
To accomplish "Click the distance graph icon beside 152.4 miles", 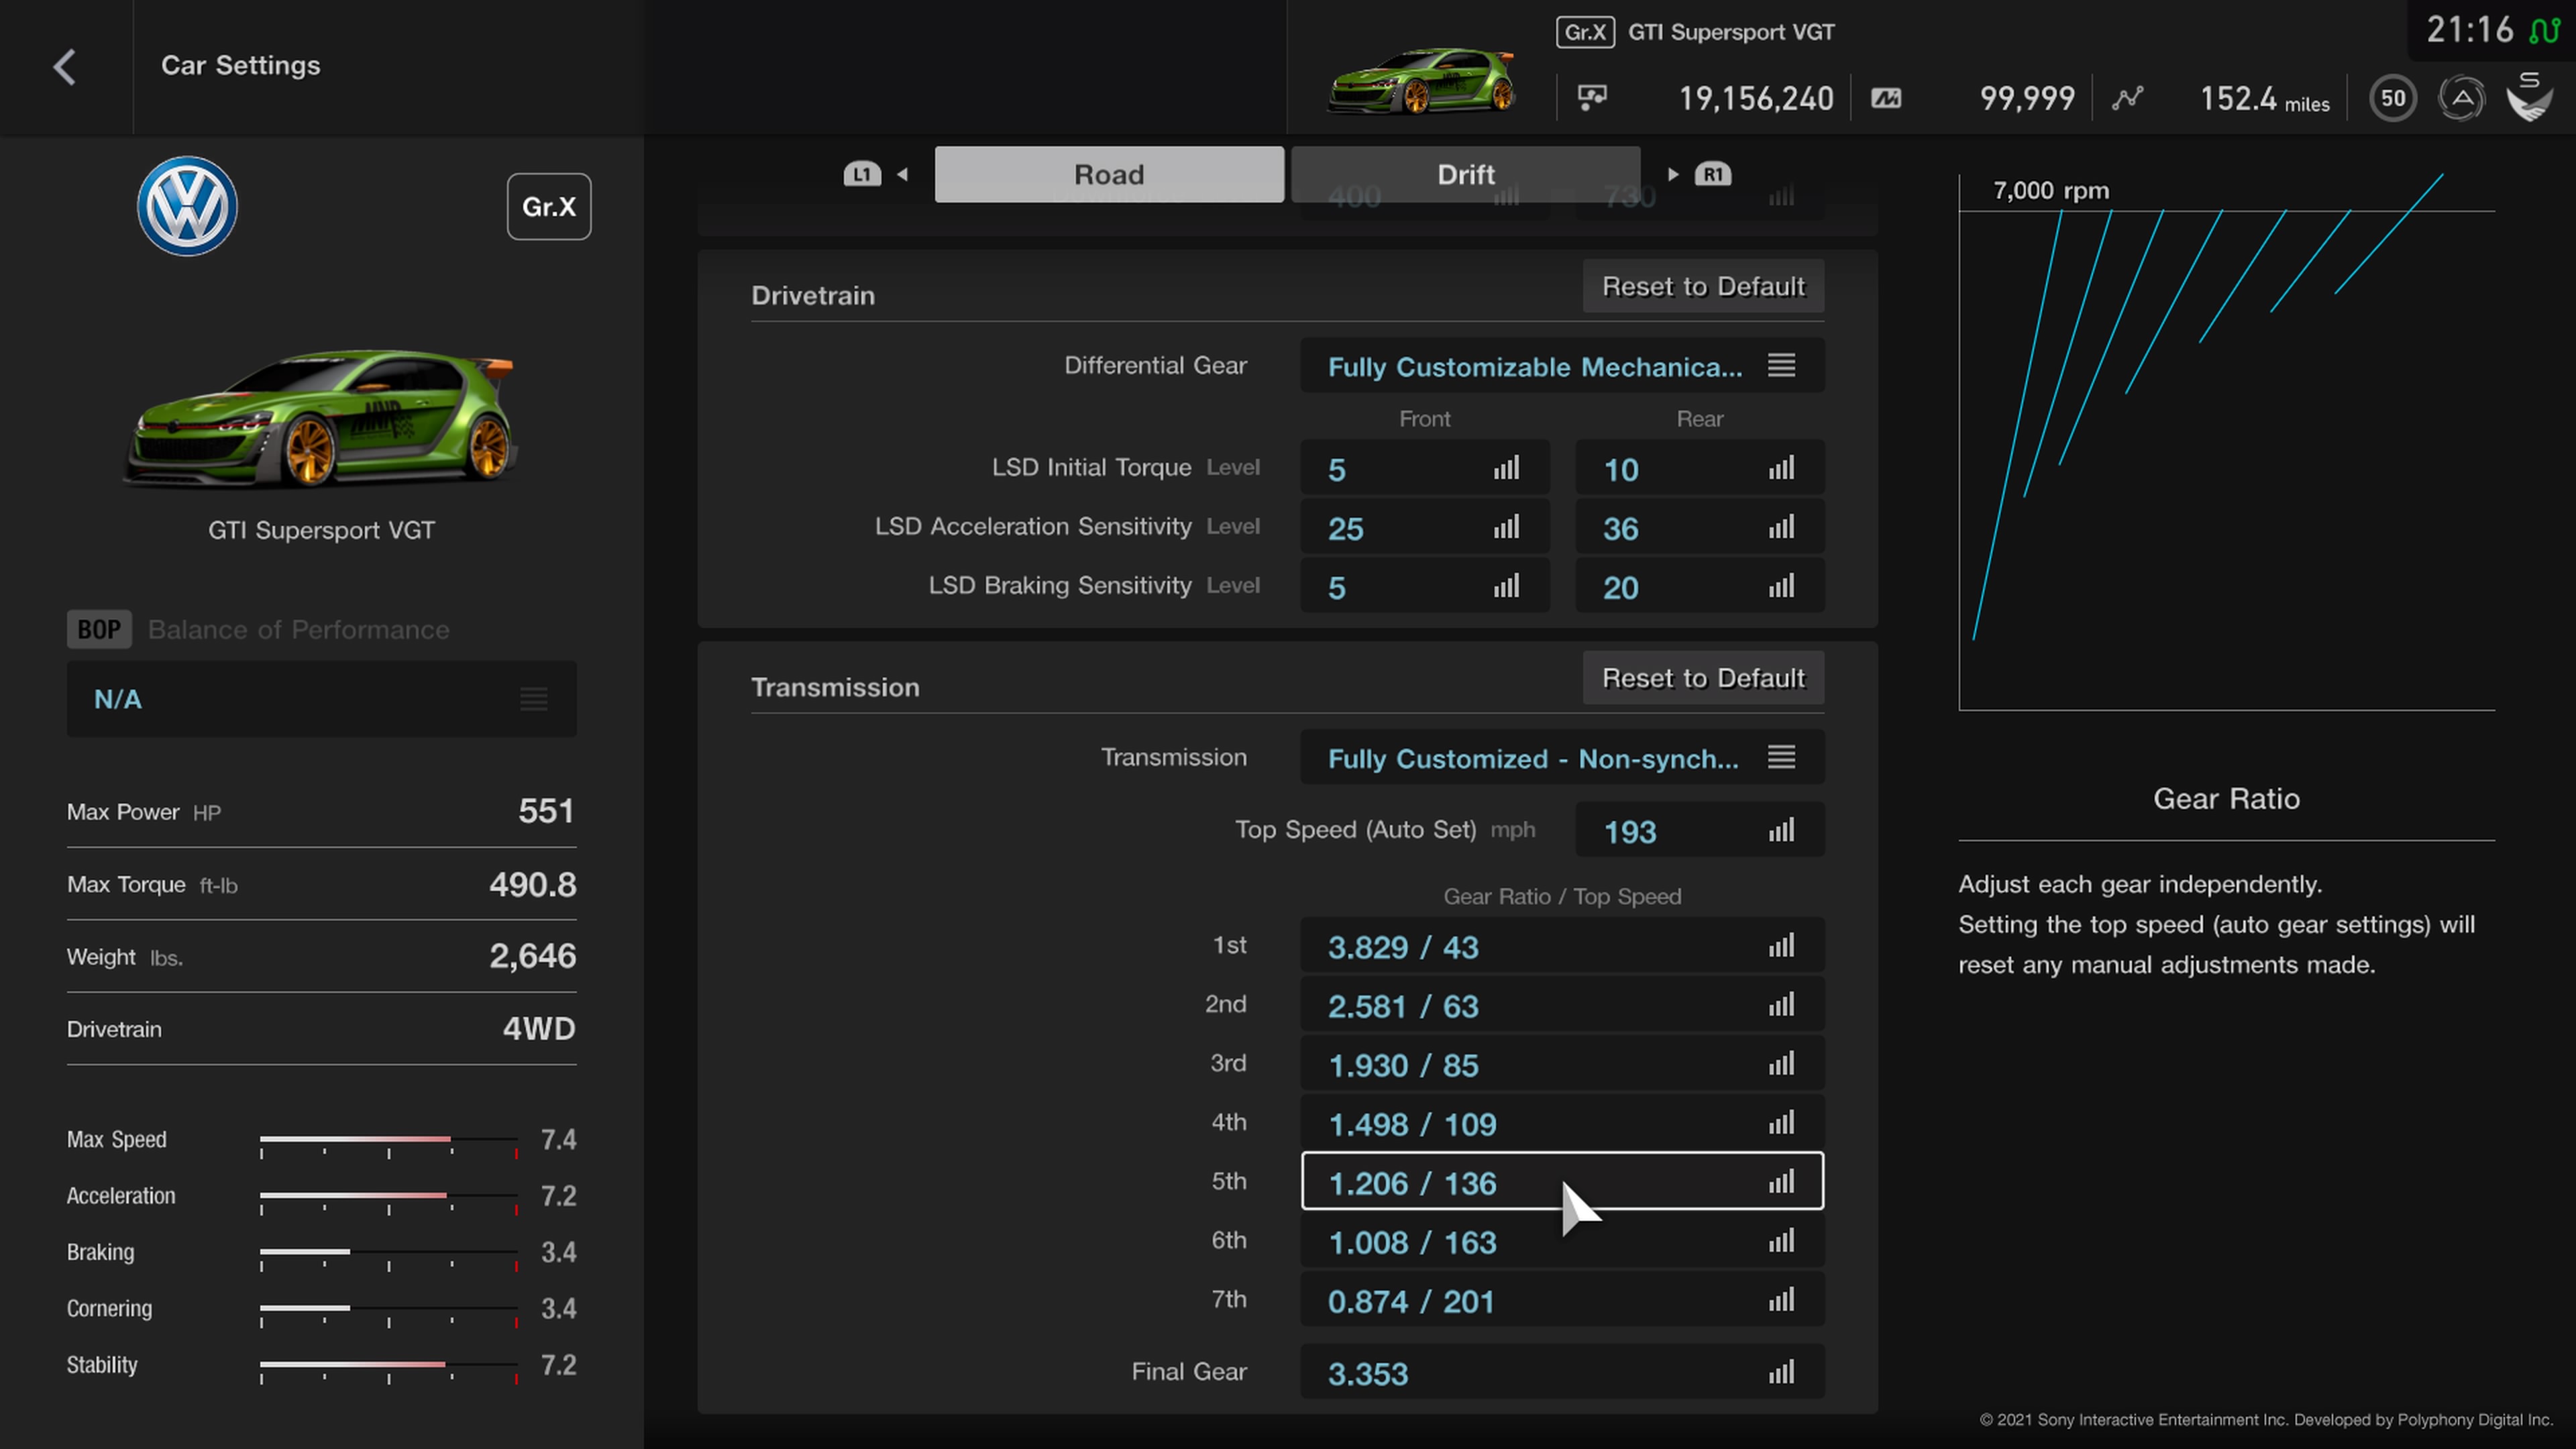I will pos(2127,98).
